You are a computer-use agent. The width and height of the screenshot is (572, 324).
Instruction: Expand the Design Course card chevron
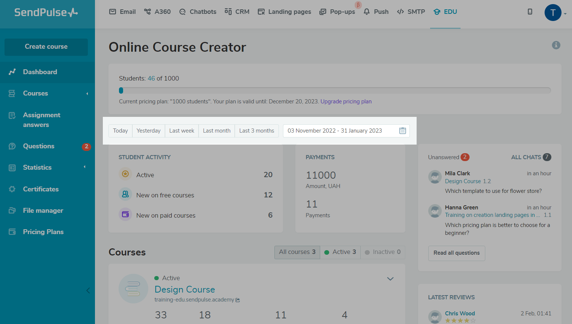click(x=390, y=279)
